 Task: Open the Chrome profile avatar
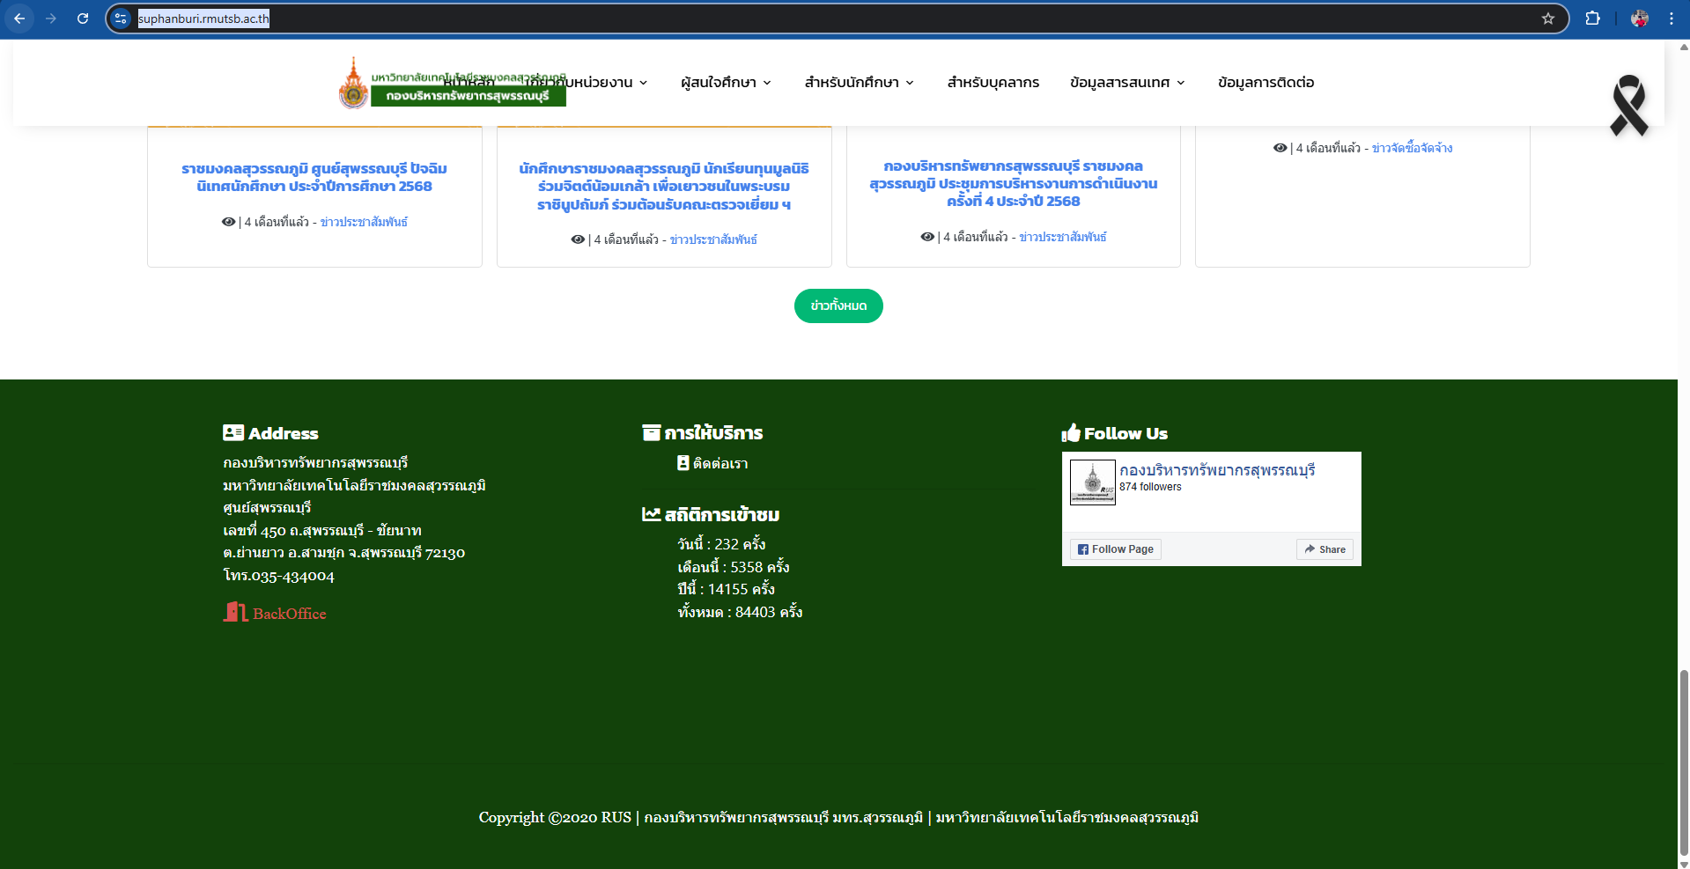(x=1639, y=18)
